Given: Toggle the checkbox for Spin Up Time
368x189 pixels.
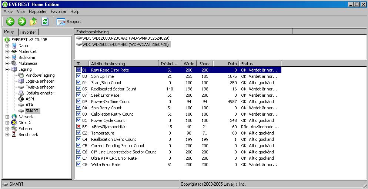Looking at the screenshot, I should click(78, 76).
